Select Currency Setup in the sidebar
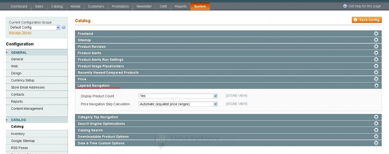 tap(23, 80)
